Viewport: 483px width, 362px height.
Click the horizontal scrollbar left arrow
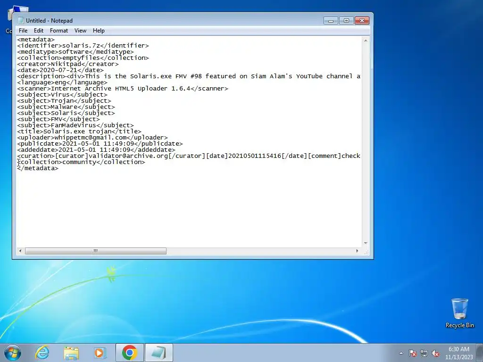20,251
